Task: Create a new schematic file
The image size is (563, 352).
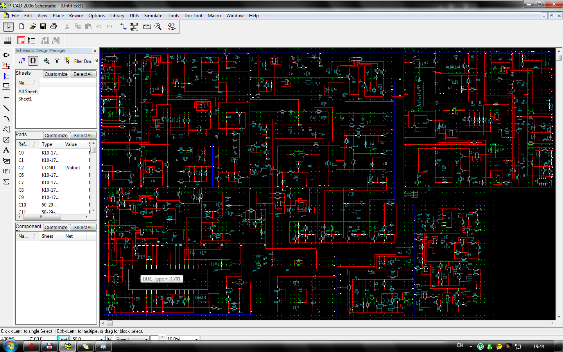Action: click(x=22, y=26)
